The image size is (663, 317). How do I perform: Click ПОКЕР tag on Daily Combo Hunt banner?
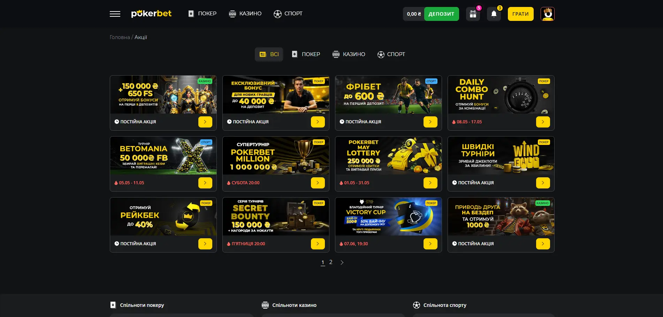click(x=544, y=81)
